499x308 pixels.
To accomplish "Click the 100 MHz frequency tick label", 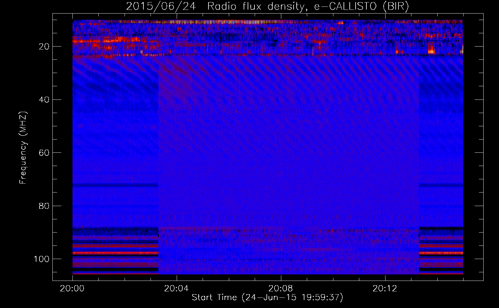I will (42, 259).
